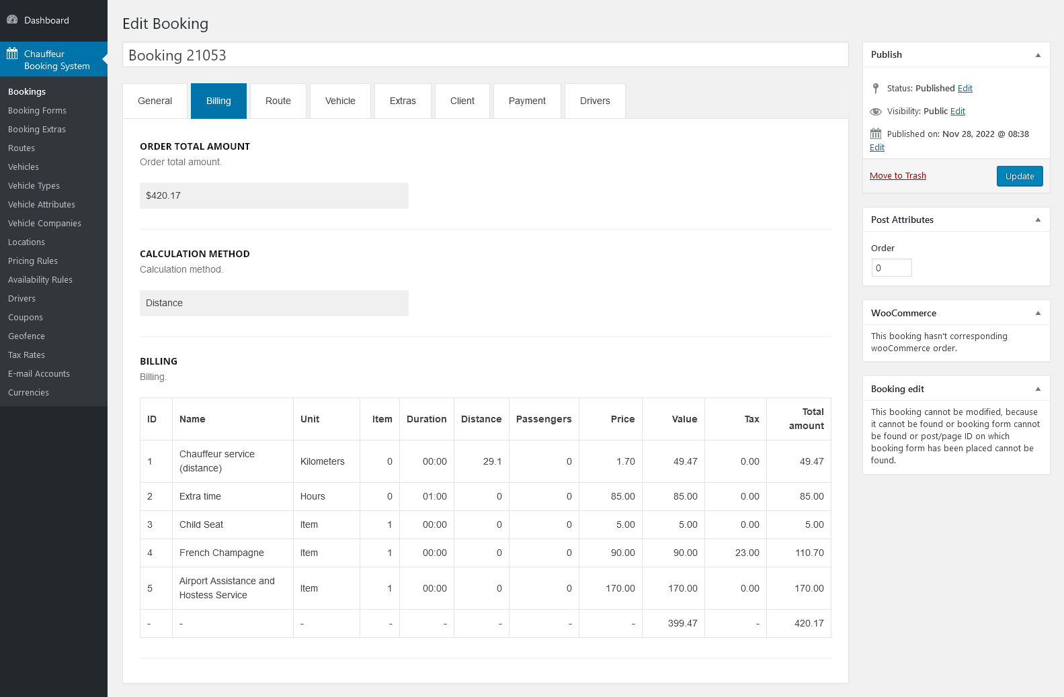Select the Drivers tab
The width and height of the screenshot is (1064, 697).
pos(595,101)
